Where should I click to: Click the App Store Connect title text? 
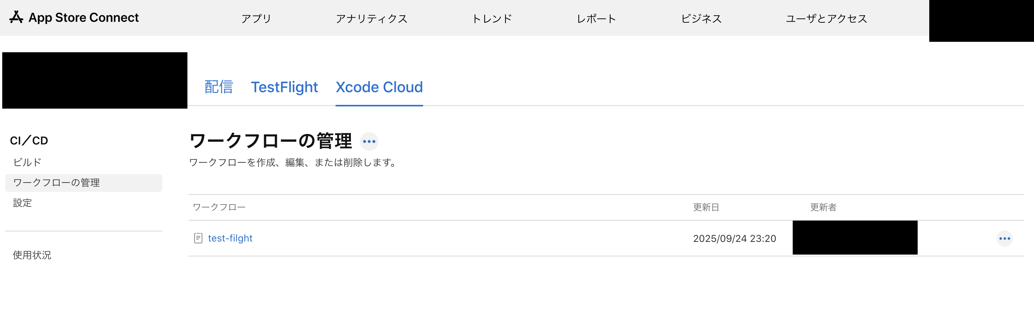click(83, 18)
